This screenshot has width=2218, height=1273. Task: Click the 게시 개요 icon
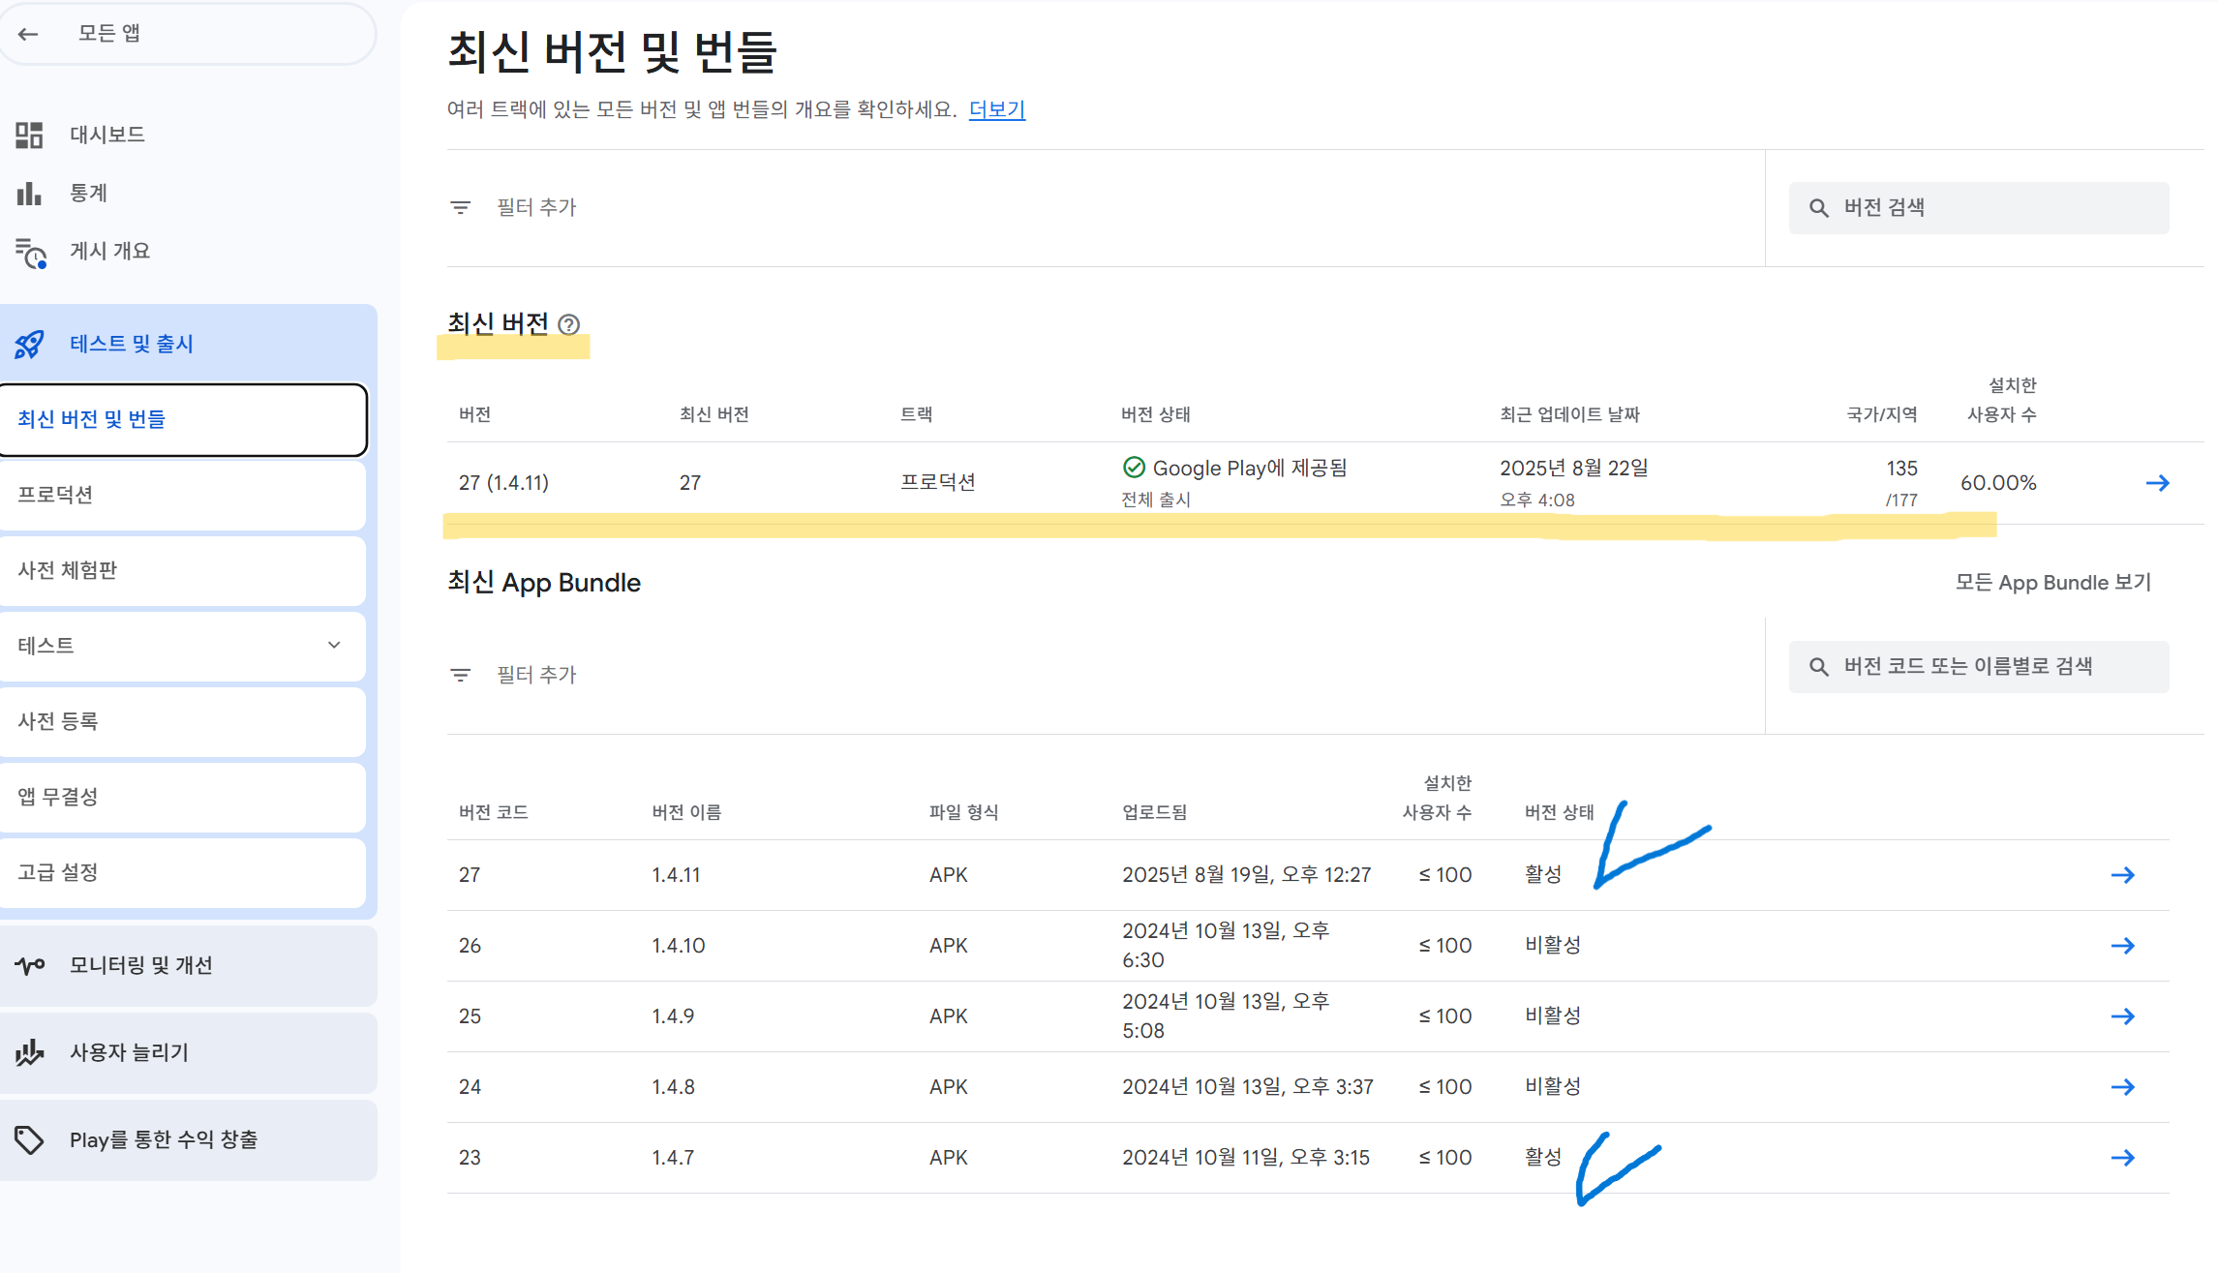click(31, 253)
